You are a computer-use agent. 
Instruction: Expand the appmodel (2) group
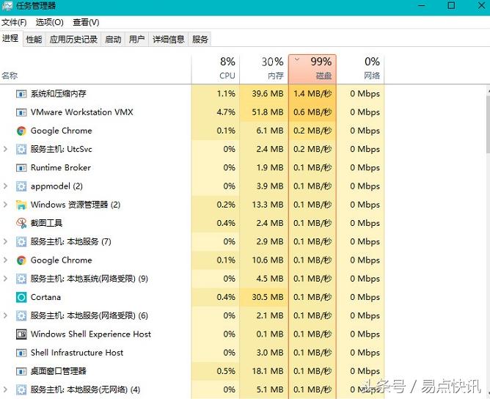pos(5,186)
